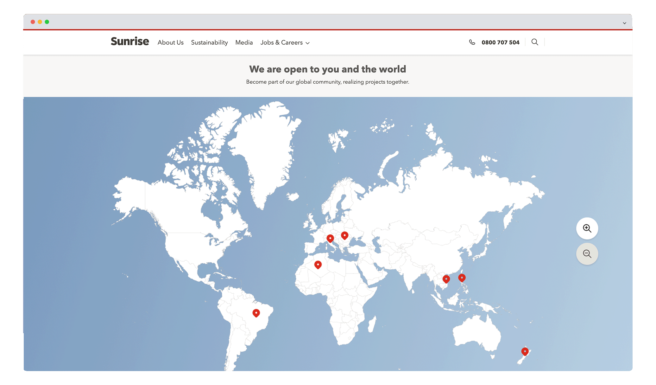Image resolution: width=656 pixels, height=385 pixels.
Task: Open the About Us menu item
Action: [x=170, y=42]
